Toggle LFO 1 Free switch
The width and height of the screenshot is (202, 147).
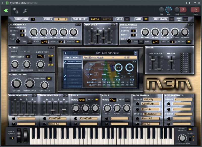(96, 99)
